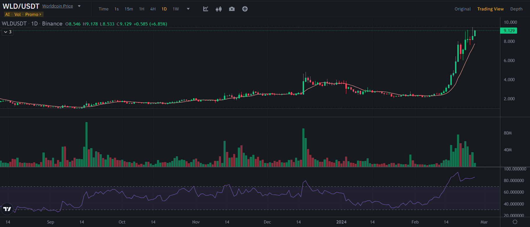Image resolution: width=530 pixels, height=227 pixels.
Task: Select the 1W timeframe
Action: (176, 9)
